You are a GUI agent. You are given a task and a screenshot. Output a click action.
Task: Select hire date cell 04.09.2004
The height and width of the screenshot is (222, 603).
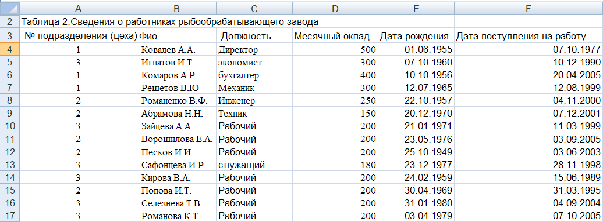[x=528, y=203]
